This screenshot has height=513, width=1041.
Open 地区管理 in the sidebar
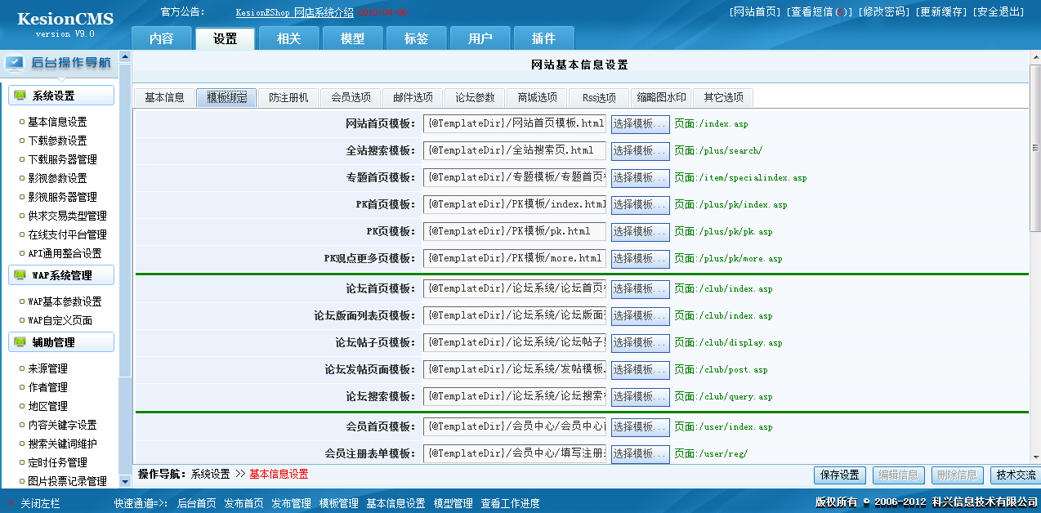(47, 407)
